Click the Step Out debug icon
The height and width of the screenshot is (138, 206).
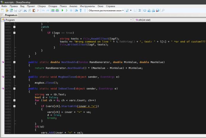(85, 10)
